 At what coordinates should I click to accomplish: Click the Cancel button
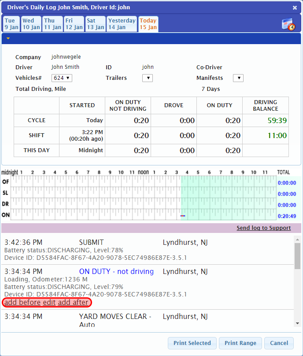click(x=279, y=343)
